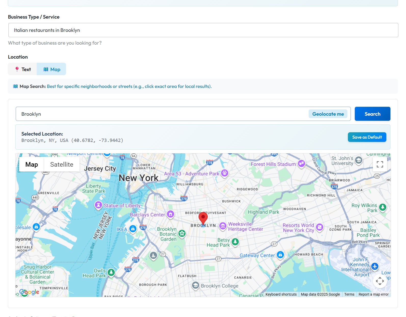The width and height of the screenshot is (406, 317).
Task: Switch map to Satellite view
Action: click(x=62, y=165)
